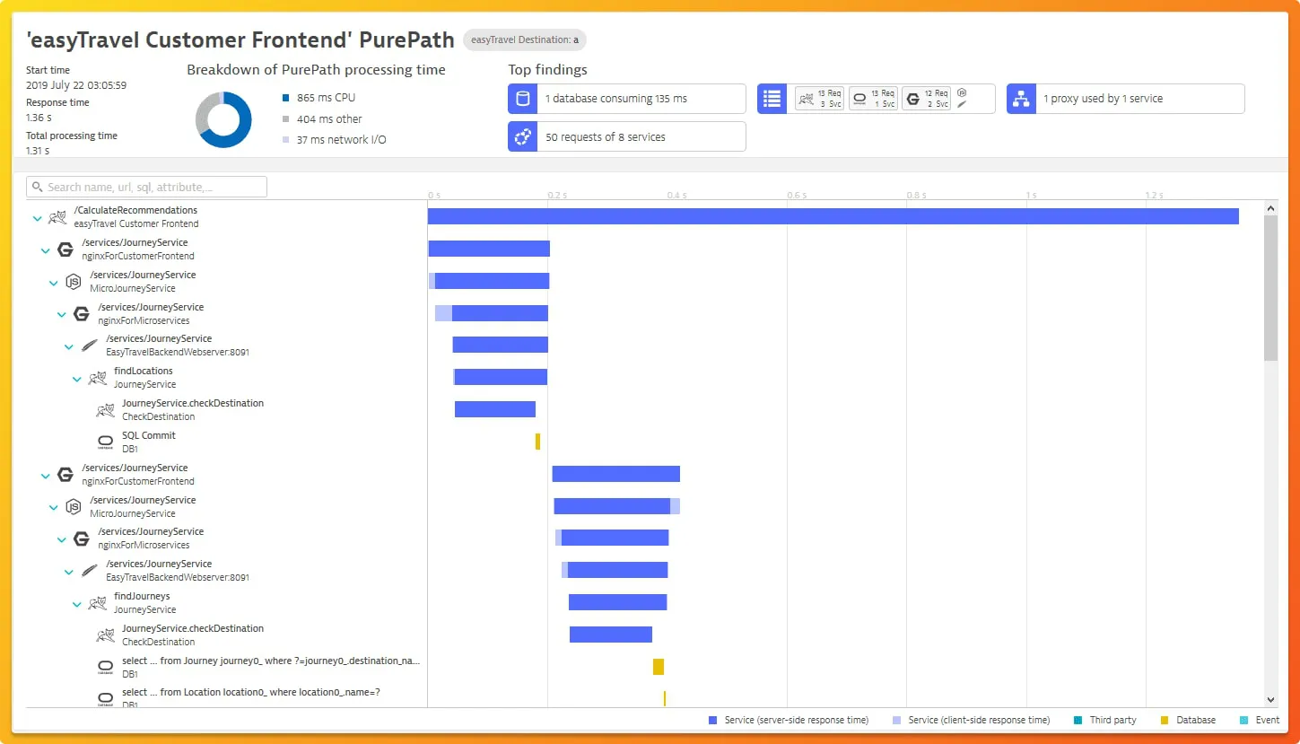
Task: Click the '865 ms CPU' breakdown entry
Action: [319, 98]
